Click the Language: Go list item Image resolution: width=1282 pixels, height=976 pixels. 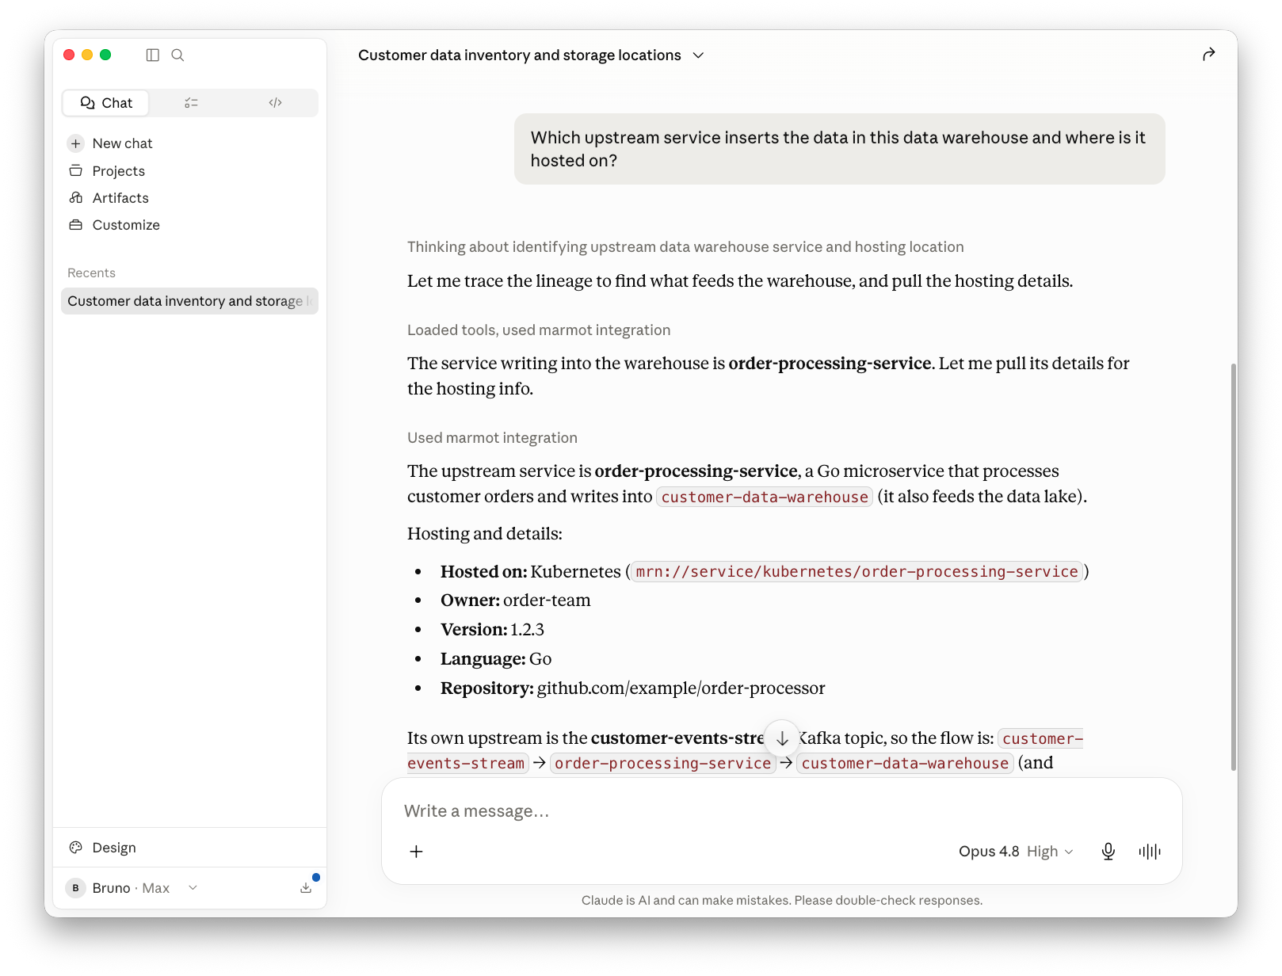(496, 659)
